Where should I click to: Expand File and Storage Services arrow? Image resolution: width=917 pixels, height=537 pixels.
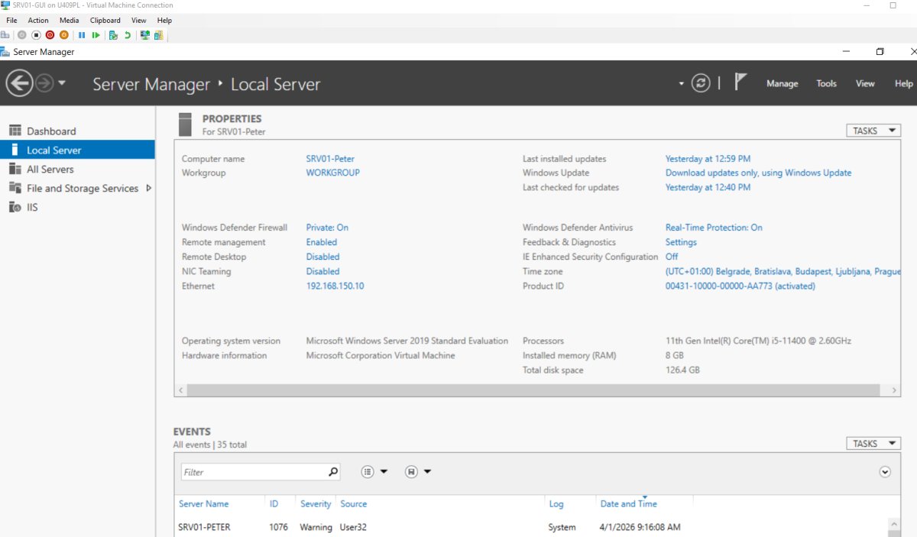[148, 188]
